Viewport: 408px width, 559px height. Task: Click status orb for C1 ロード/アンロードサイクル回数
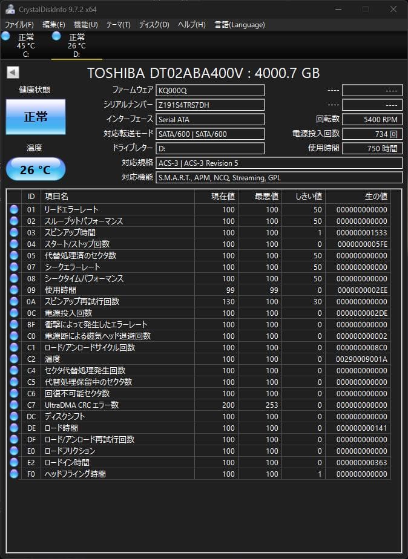tap(14, 348)
